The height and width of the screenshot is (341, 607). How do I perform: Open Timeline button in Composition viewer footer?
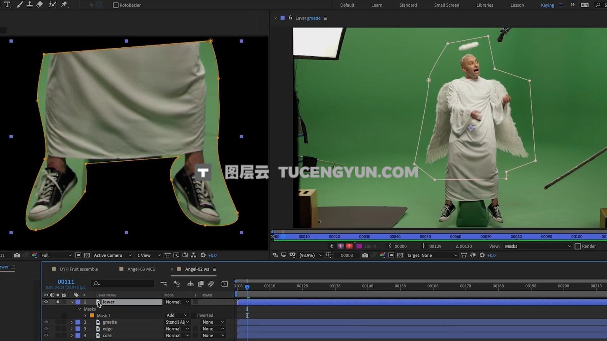point(185,255)
